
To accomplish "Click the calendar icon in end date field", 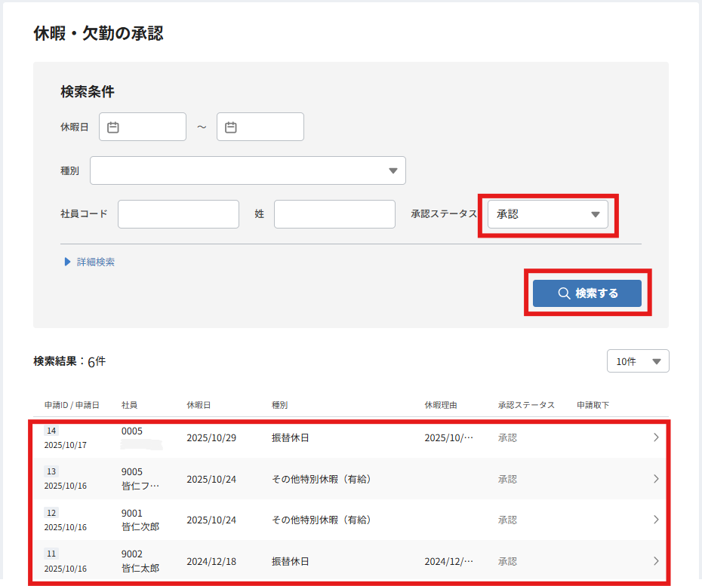I will tap(231, 127).
